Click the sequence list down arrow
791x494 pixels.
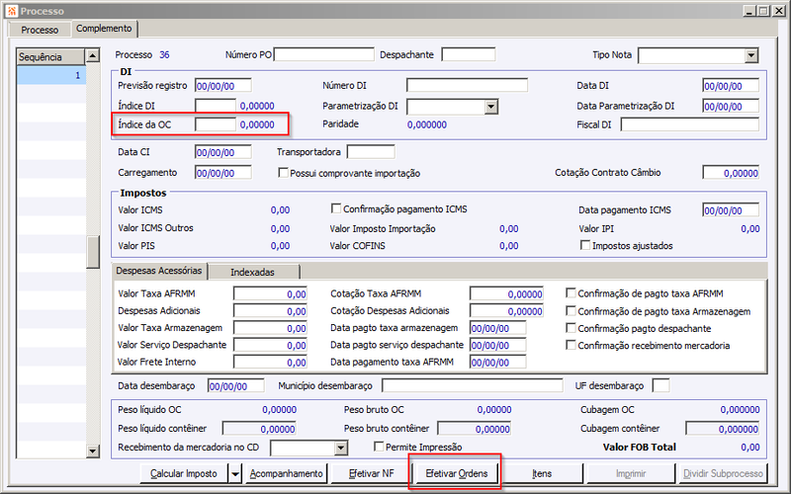[93, 451]
